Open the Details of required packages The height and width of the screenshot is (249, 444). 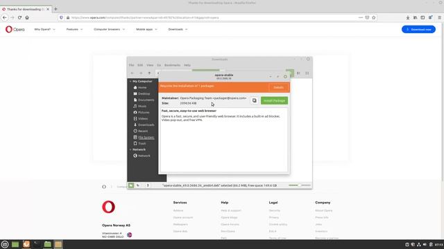[278, 87]
